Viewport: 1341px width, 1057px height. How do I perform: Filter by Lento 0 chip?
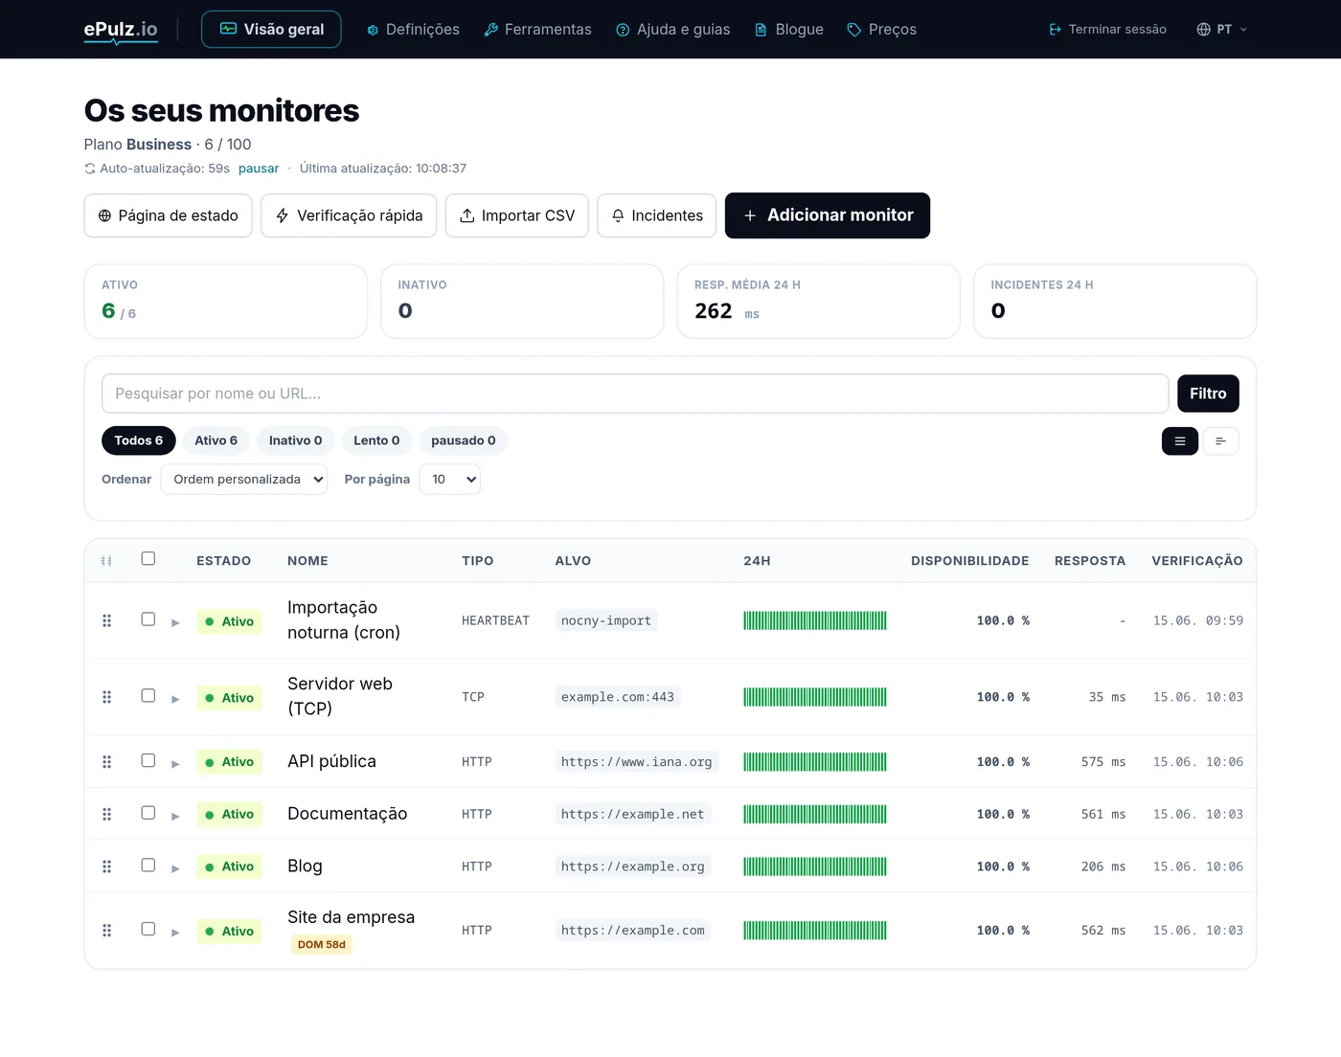[376, 440]
